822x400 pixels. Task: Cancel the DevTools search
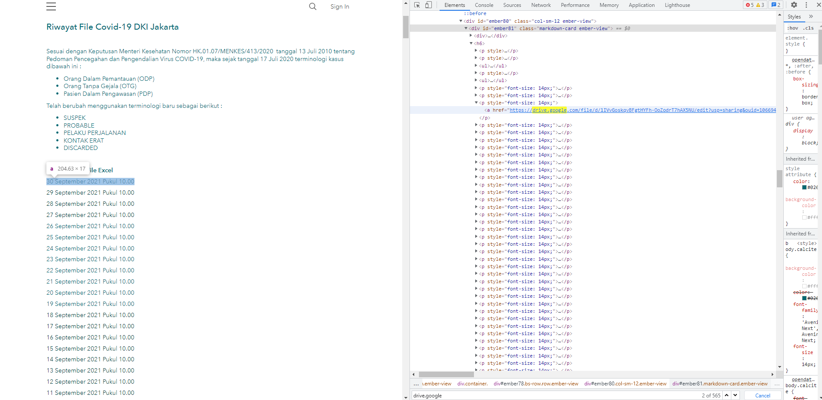(x=762, y=396)
